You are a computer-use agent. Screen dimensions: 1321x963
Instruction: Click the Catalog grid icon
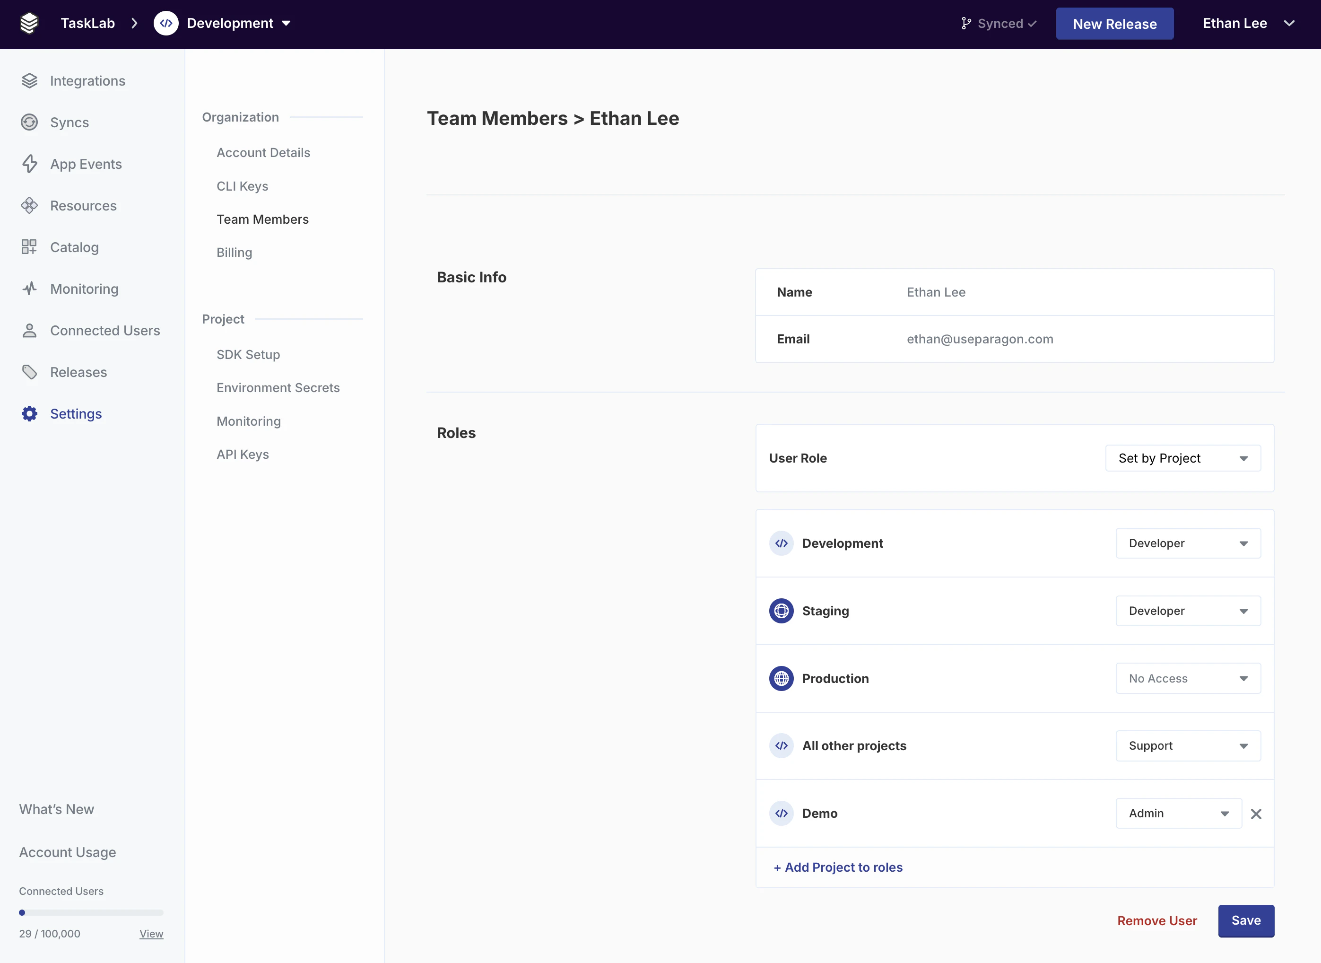click(x=29, y=247)
